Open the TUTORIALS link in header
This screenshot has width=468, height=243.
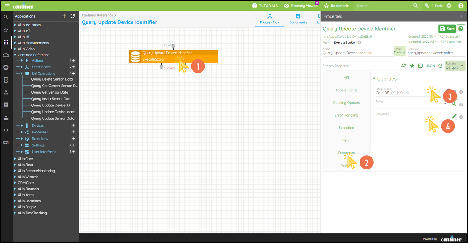click(x=265, y=6)
